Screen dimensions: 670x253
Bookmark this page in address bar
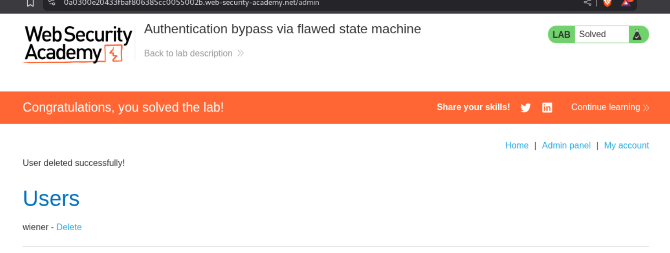click(x=30, y=3)
